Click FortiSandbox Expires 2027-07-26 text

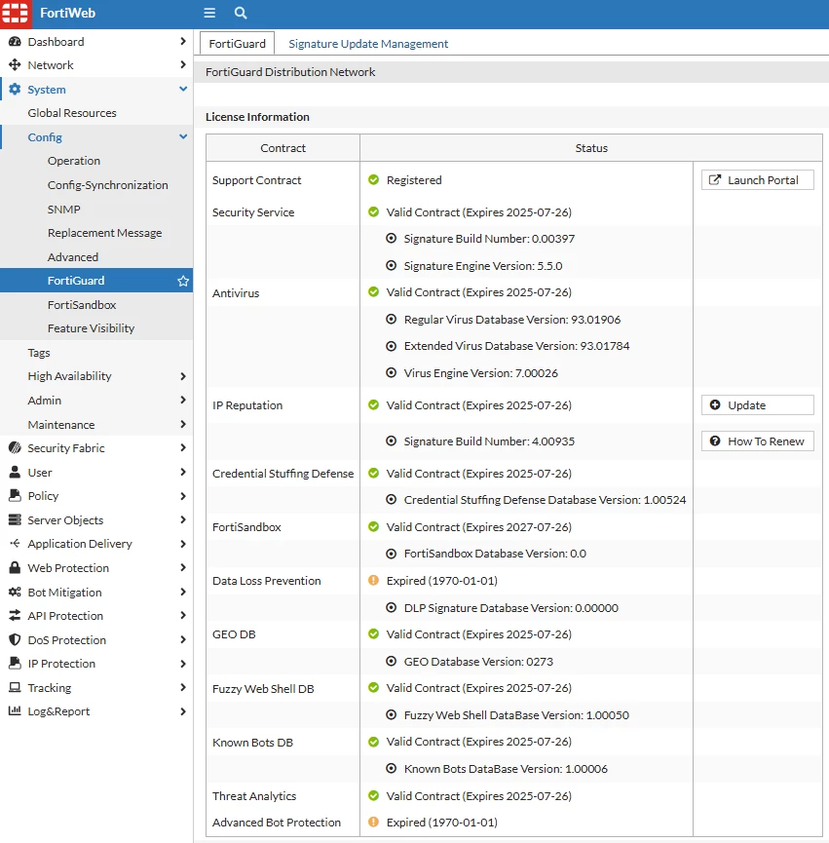point(478,527)
